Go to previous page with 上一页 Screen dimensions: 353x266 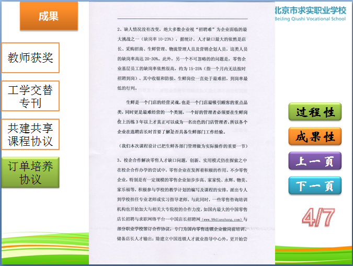coord(315,160)
